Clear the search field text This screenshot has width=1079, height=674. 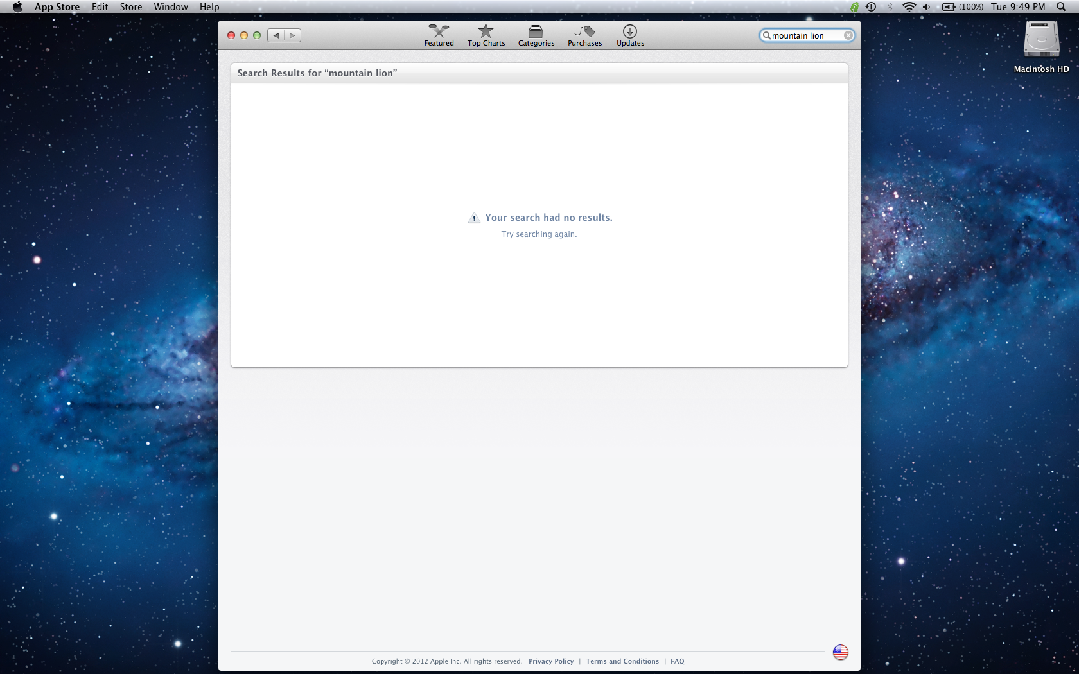tap(848, 35)
